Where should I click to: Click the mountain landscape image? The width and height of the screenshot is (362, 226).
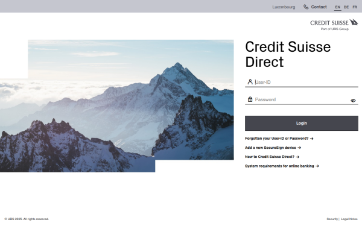117,106
